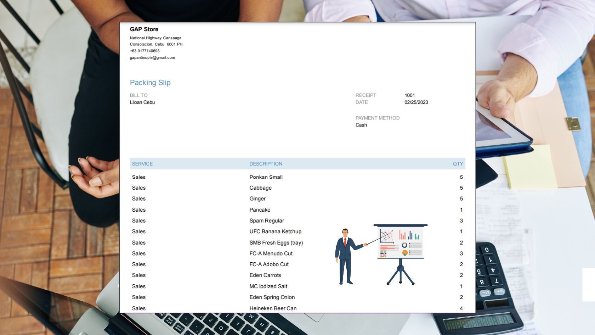This screenshot has height=335, width=595.
Task: Select the FC-A Adobo Cut description
Action: (269, 264)
